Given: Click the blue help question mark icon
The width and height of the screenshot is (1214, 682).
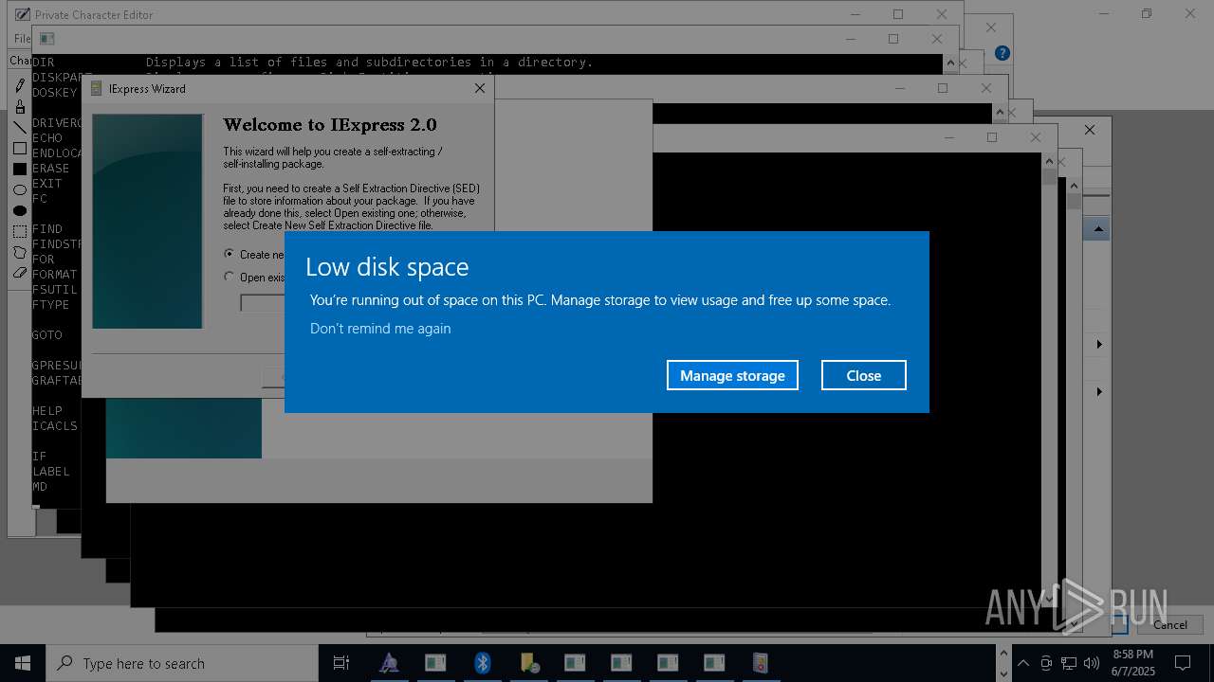Looking at the screenshot, I should [x=1002, y=53].
